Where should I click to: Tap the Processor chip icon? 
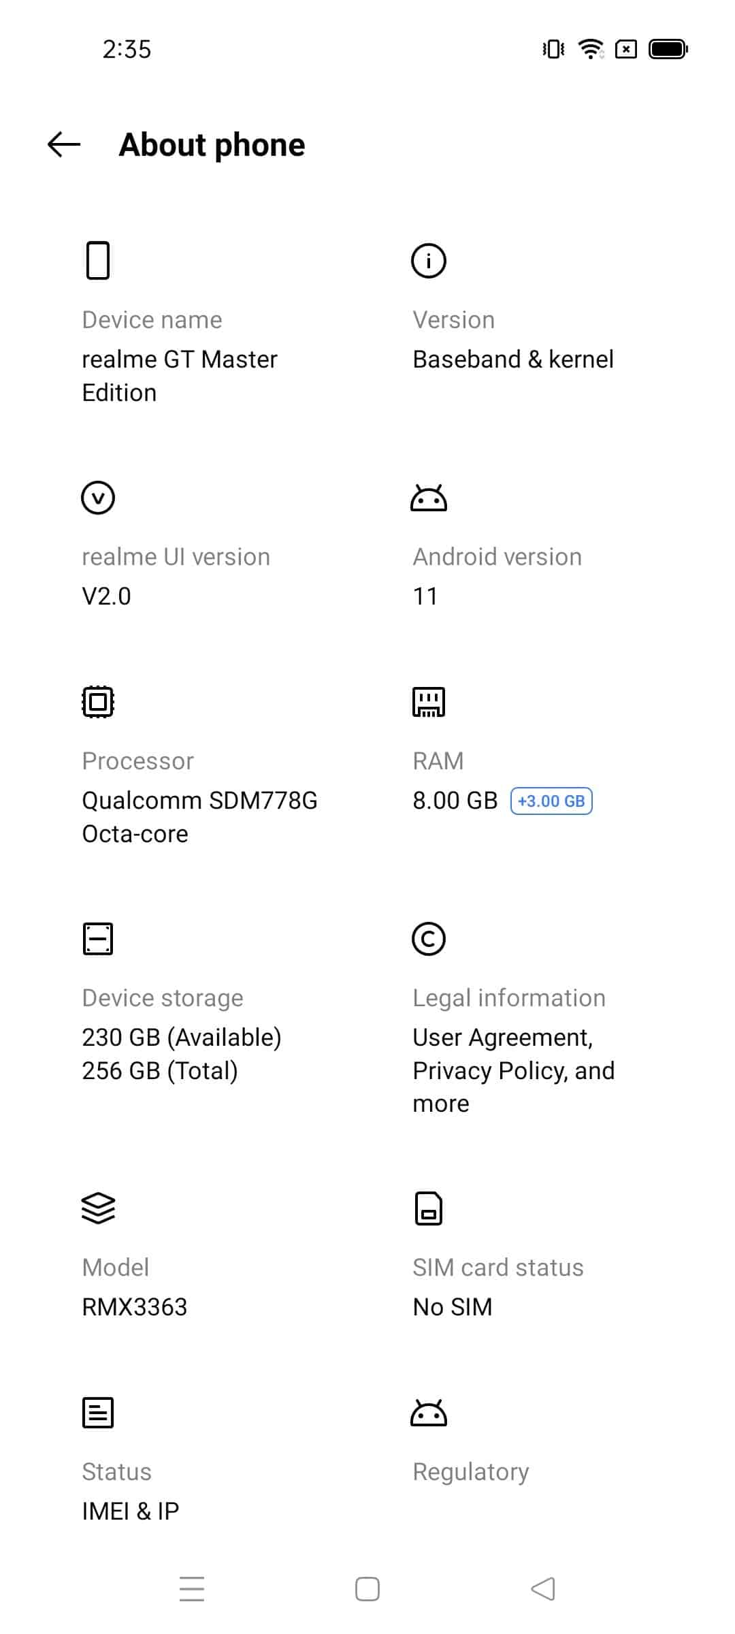(98, 702)
